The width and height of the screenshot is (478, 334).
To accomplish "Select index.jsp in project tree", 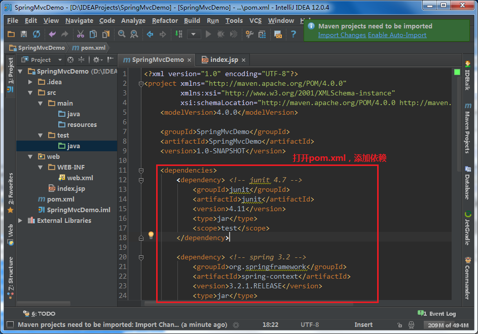I will (x=67, y=188).
